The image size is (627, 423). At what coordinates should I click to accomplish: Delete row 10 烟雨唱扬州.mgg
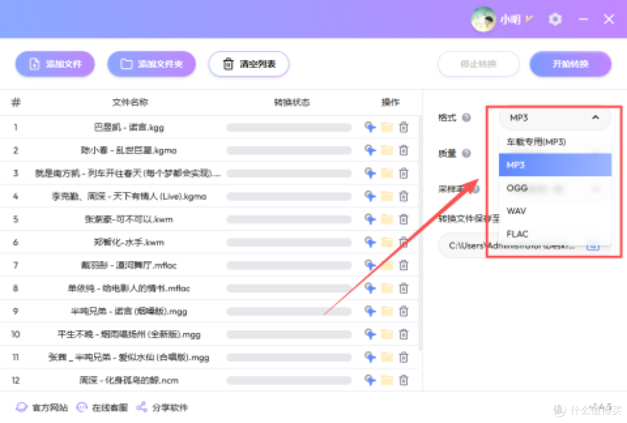coord(403,334)
